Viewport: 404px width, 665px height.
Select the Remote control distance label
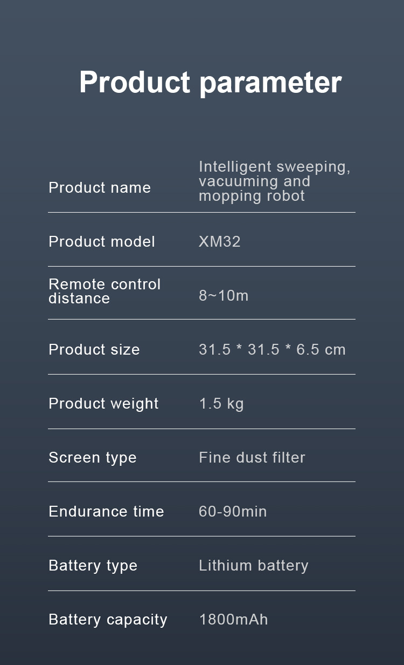pyautogui.click(x=105, y=291)
